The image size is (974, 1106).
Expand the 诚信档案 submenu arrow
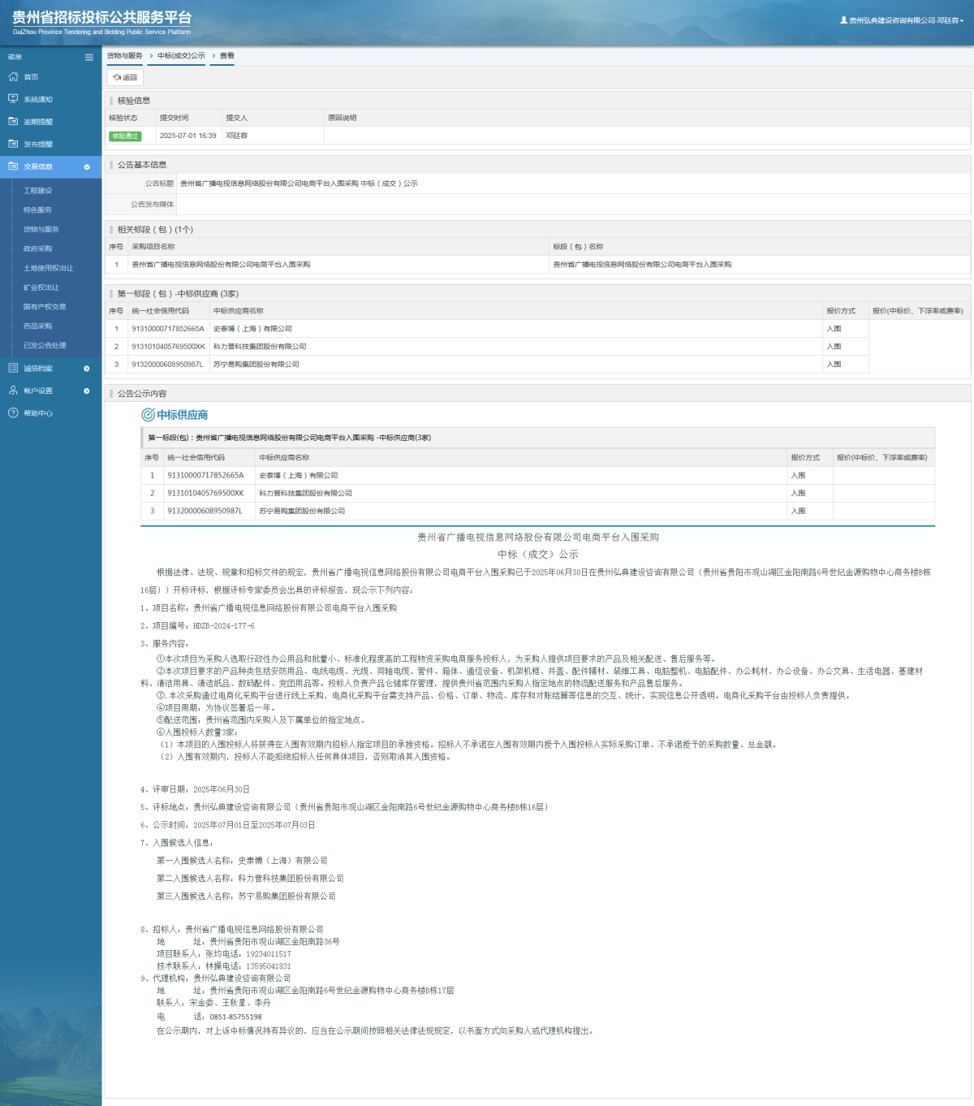(87, 369)
